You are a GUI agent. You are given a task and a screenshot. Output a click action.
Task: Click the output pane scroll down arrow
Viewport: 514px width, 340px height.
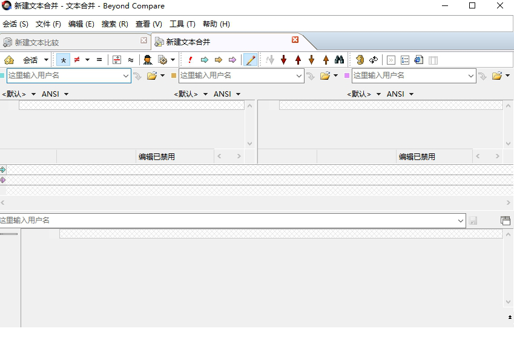point(508,302)
